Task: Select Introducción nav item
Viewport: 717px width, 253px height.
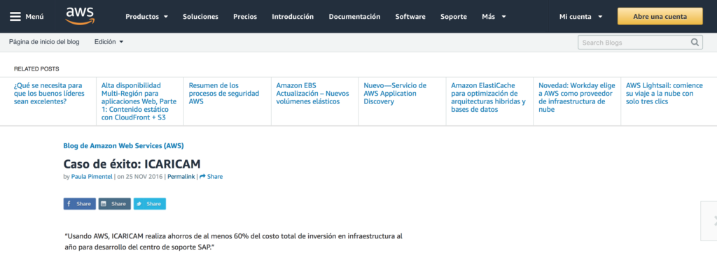Action: [x=293, y=17]
